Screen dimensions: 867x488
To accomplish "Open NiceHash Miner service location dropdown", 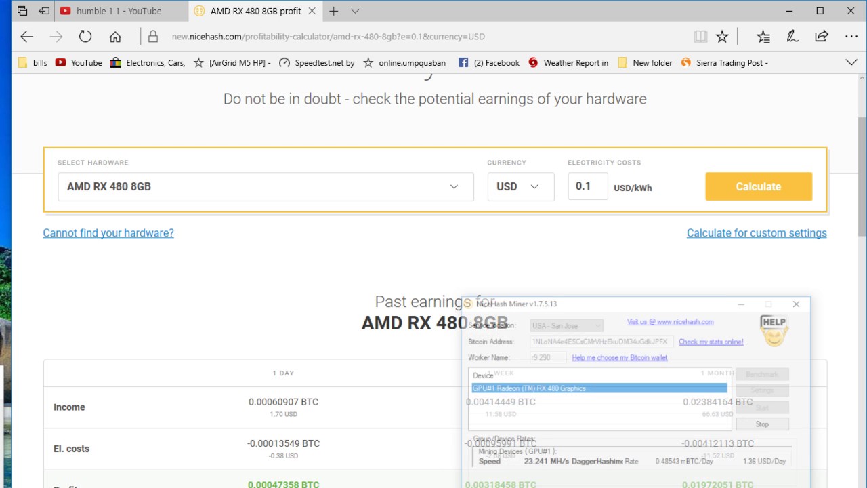I will [x=567, y=326].
